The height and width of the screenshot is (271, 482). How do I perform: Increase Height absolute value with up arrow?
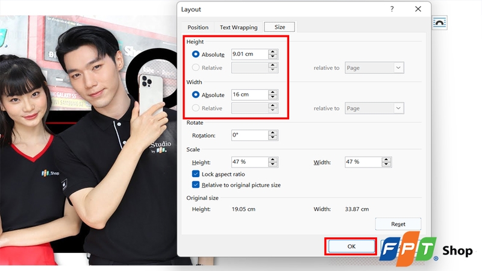273,52
